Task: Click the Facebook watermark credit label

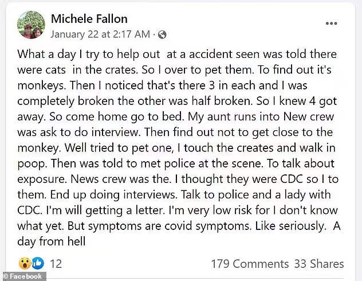Action: point(23,276)
